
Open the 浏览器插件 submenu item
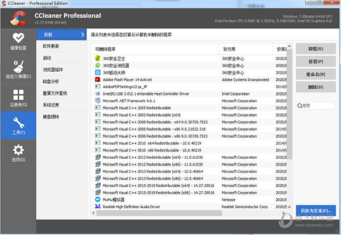point(53,70)
